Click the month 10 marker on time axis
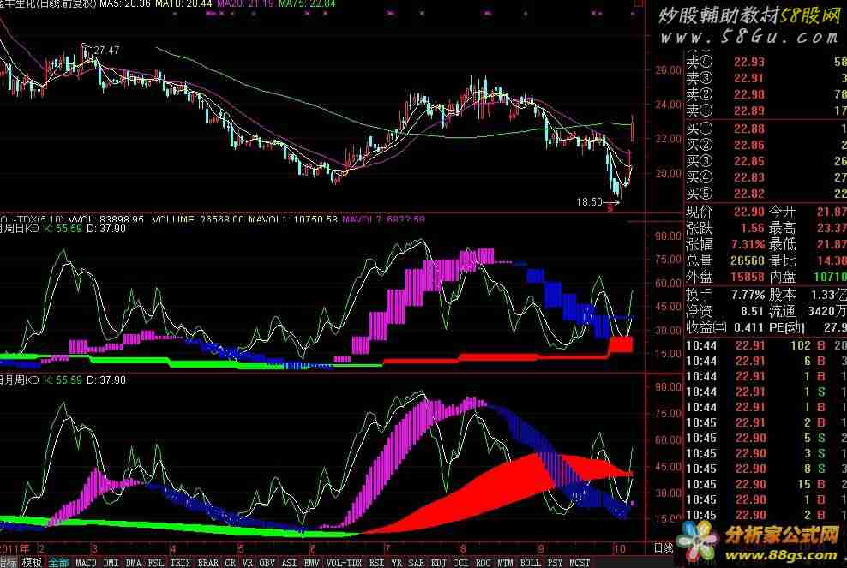The image size is (847, 568). (619, 548)
